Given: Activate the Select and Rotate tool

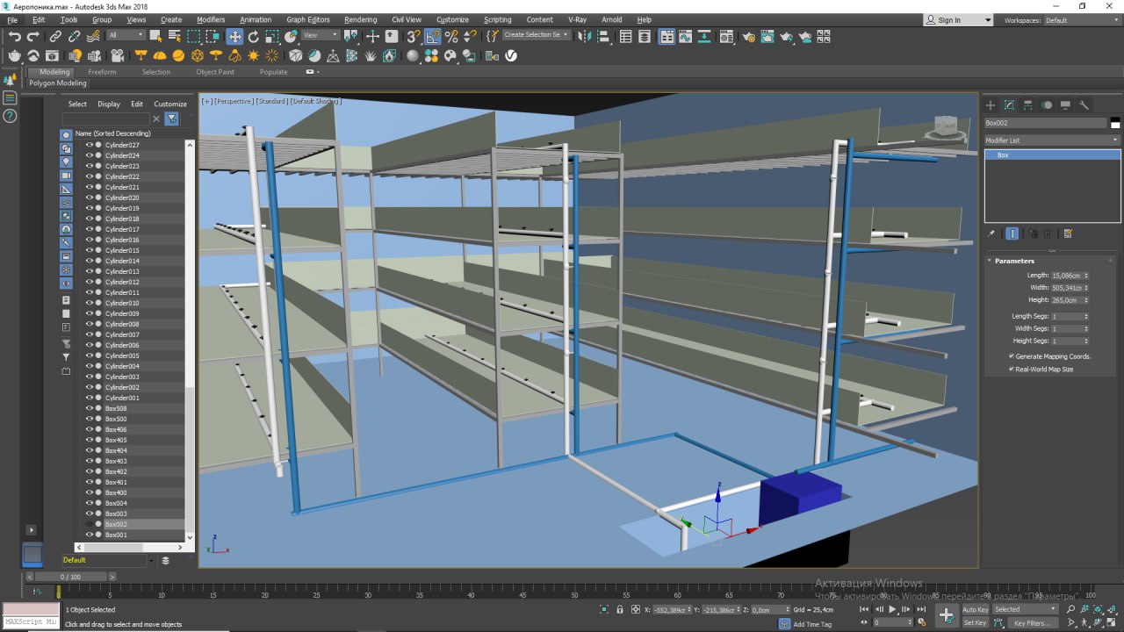Looking at the screenshot, I should click(x=254, y=36).
